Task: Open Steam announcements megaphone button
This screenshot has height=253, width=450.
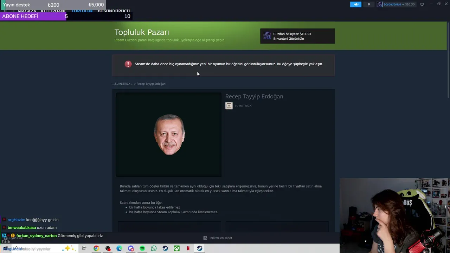Action: pos(355,4)
